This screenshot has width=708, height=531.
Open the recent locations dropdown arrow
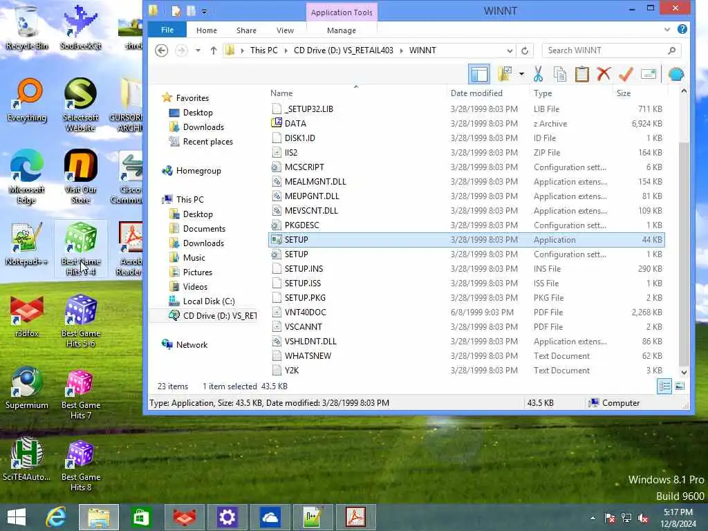(198, 50)
